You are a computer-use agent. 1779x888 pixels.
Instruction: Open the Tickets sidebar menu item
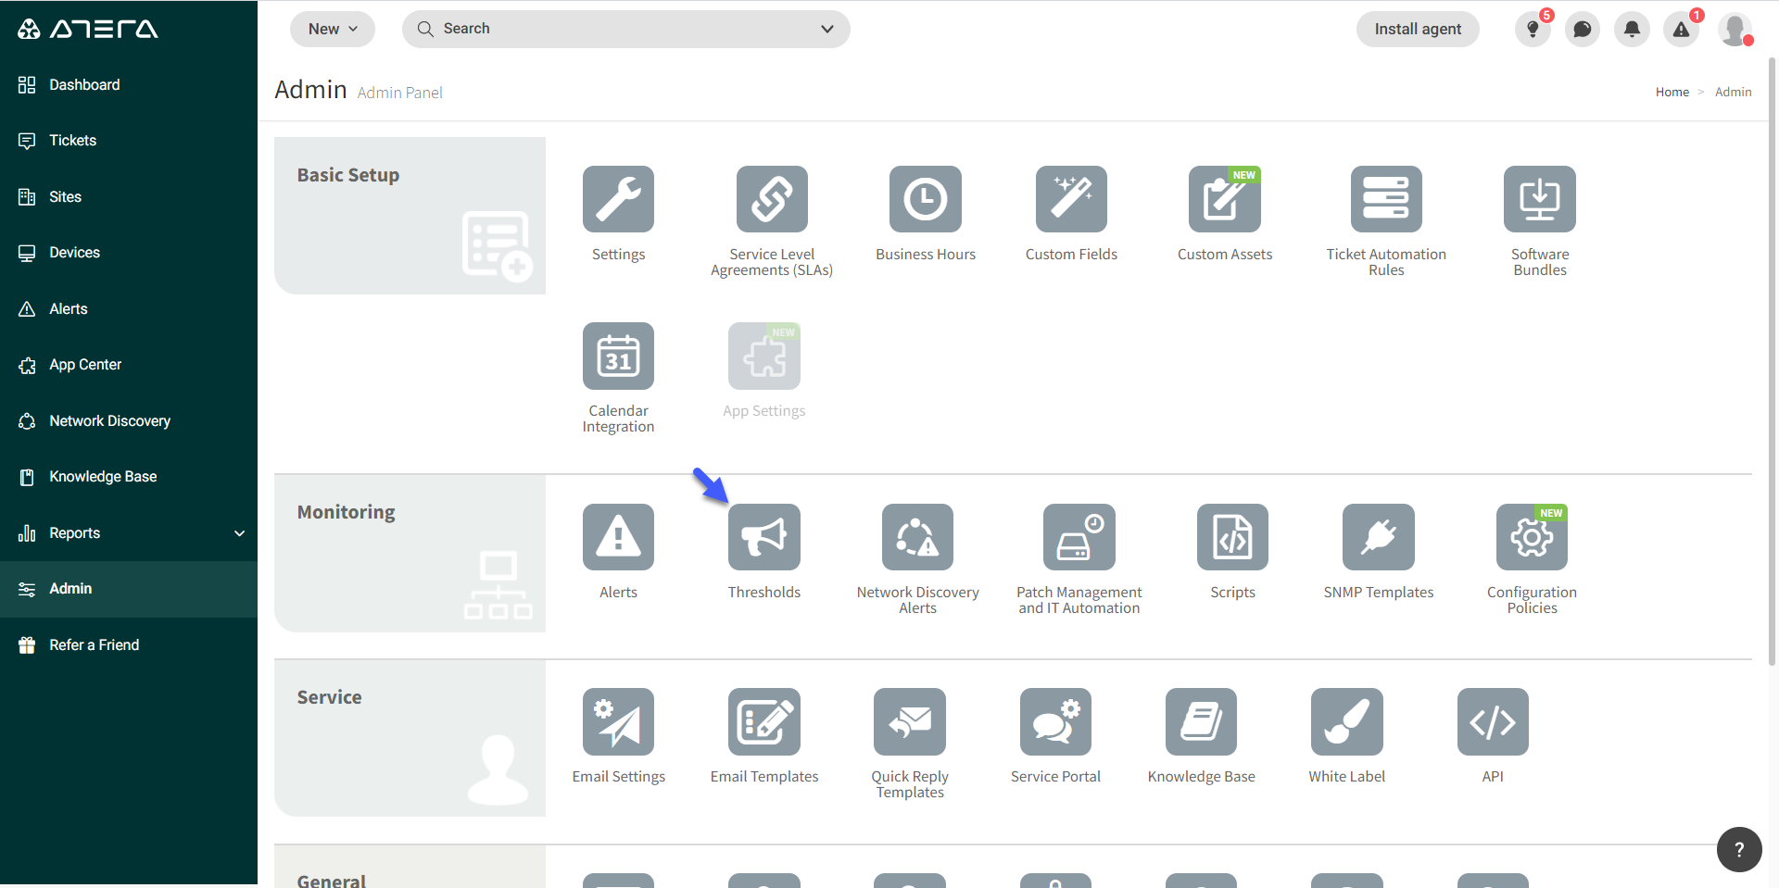[72, 140]
